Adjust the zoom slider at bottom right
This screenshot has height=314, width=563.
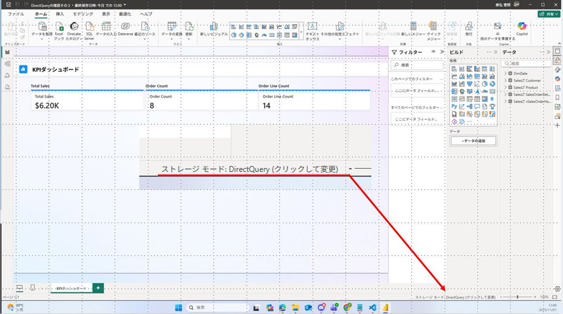[517, 297]
